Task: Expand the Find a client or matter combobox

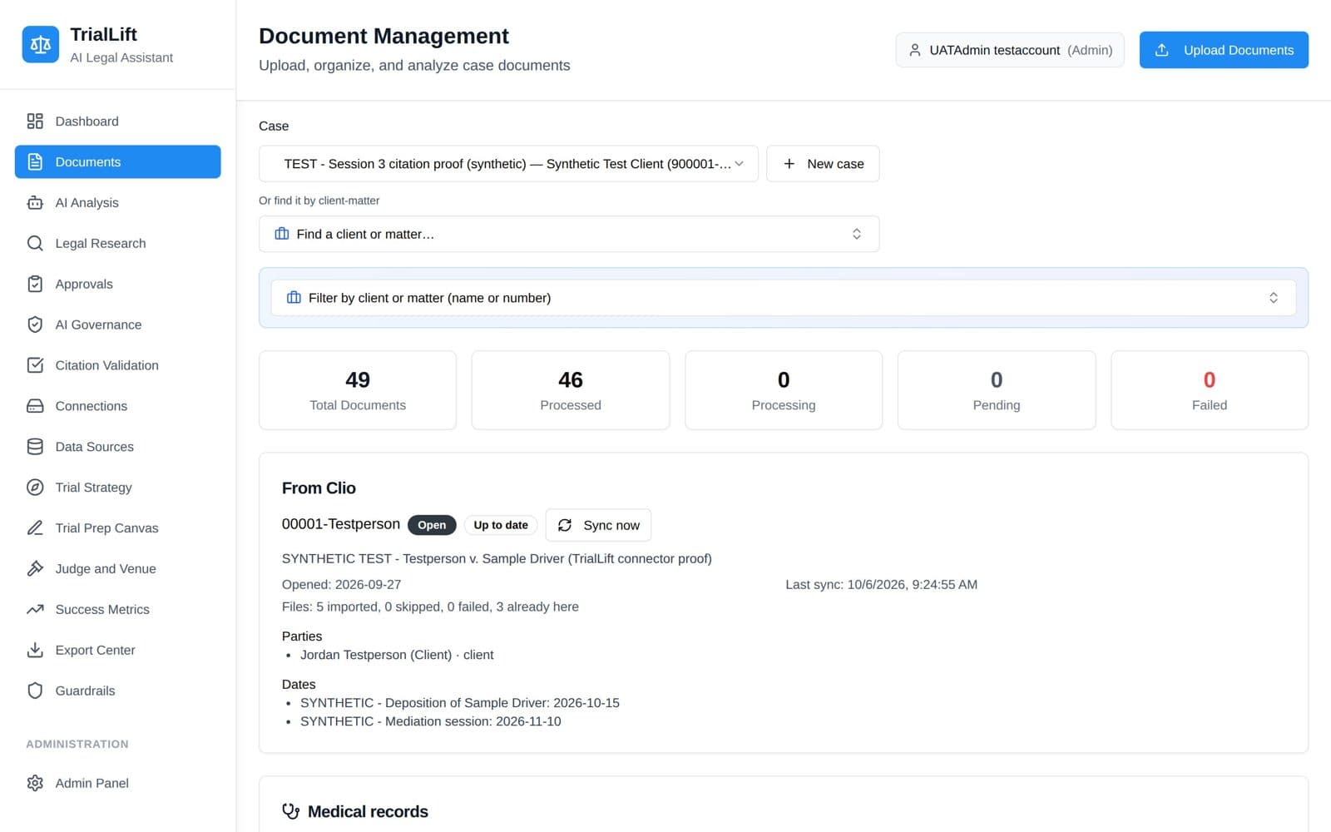Action: pyautogui.click(x=569, y=234)
